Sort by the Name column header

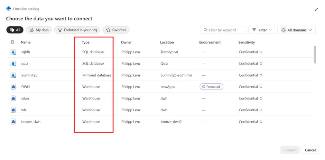tap(26, 43)
